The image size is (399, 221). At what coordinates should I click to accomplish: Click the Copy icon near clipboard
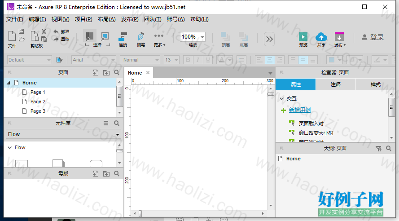coord(44,39)
